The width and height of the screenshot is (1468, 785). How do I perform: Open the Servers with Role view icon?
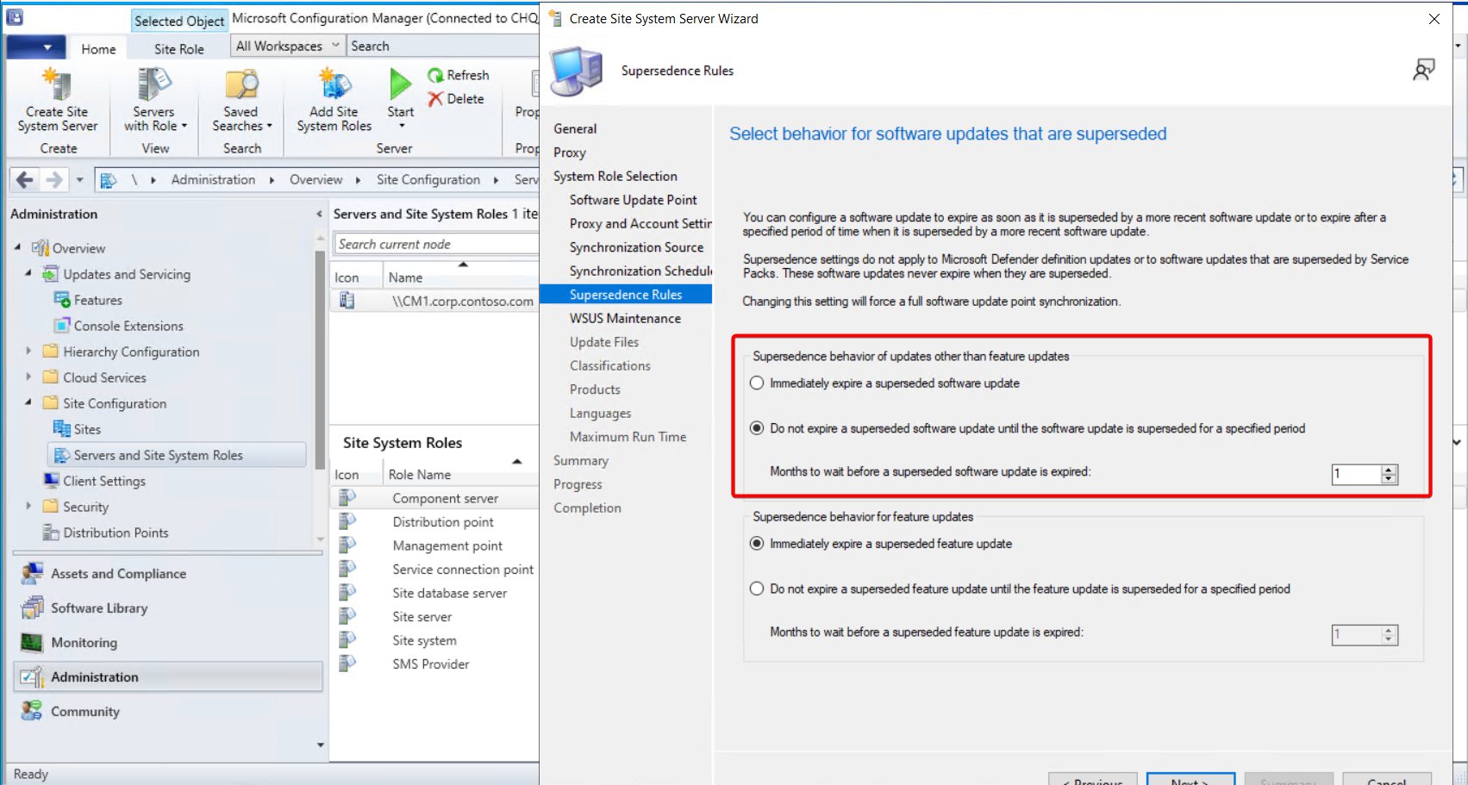click(154, 84)
